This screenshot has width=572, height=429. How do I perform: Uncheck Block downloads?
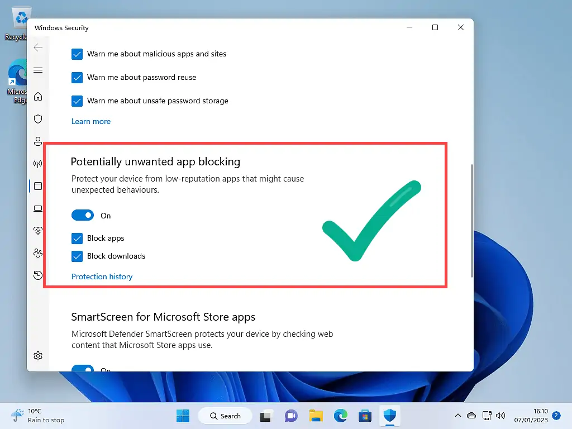click(77, 256)
